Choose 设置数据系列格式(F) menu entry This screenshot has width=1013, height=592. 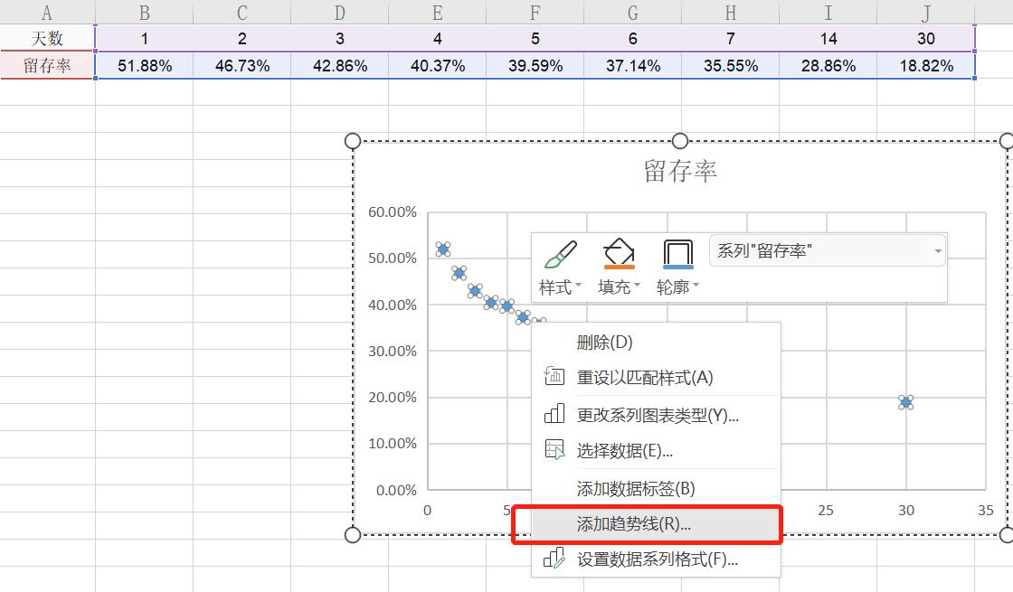click(656, 559)
